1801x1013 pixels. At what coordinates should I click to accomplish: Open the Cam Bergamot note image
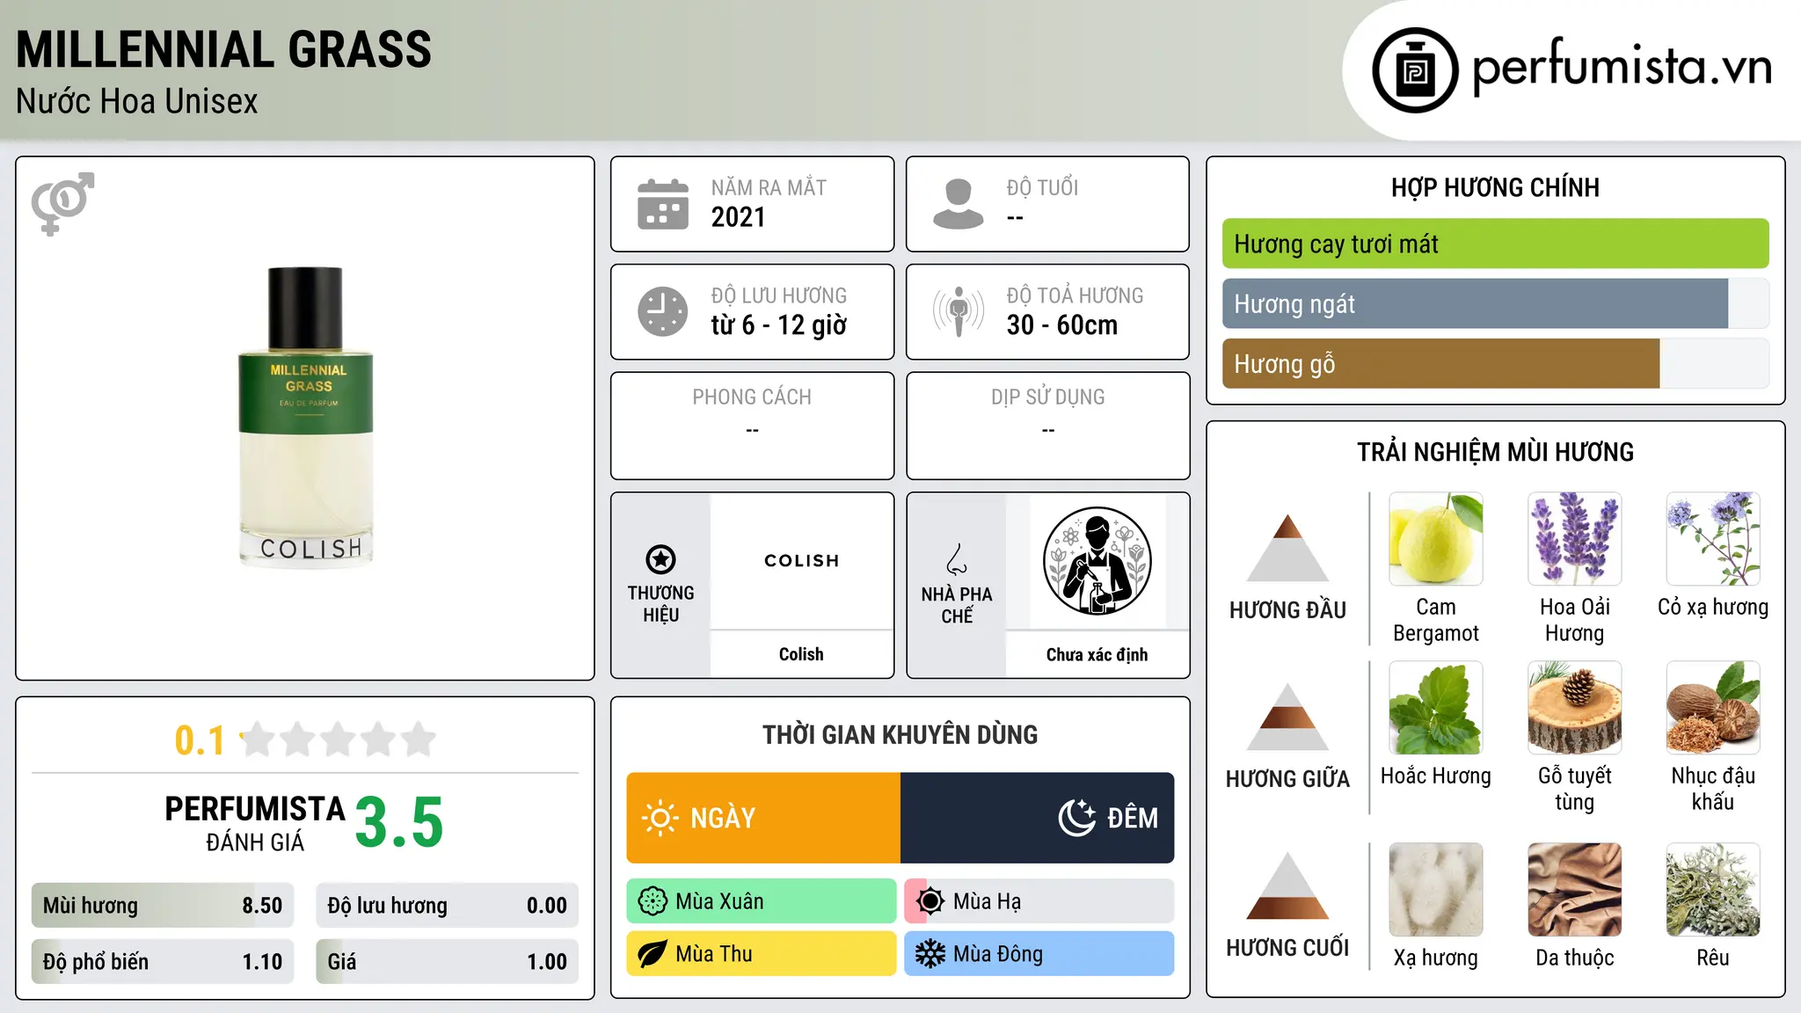point(1436,539)
